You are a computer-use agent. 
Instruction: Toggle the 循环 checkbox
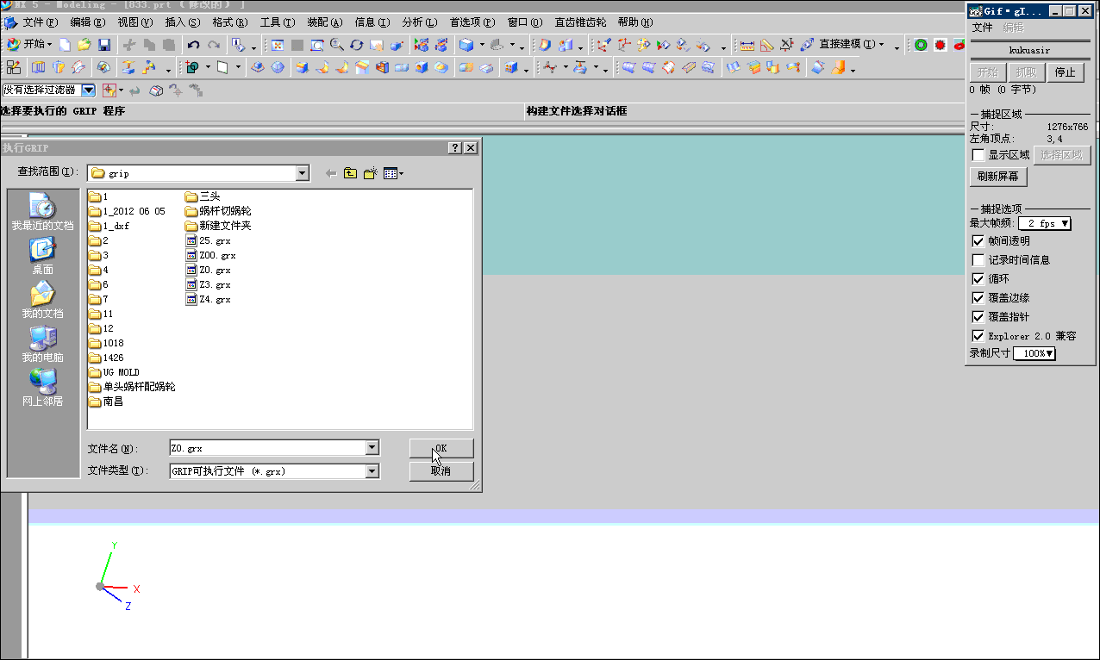(x=978, y=279)
